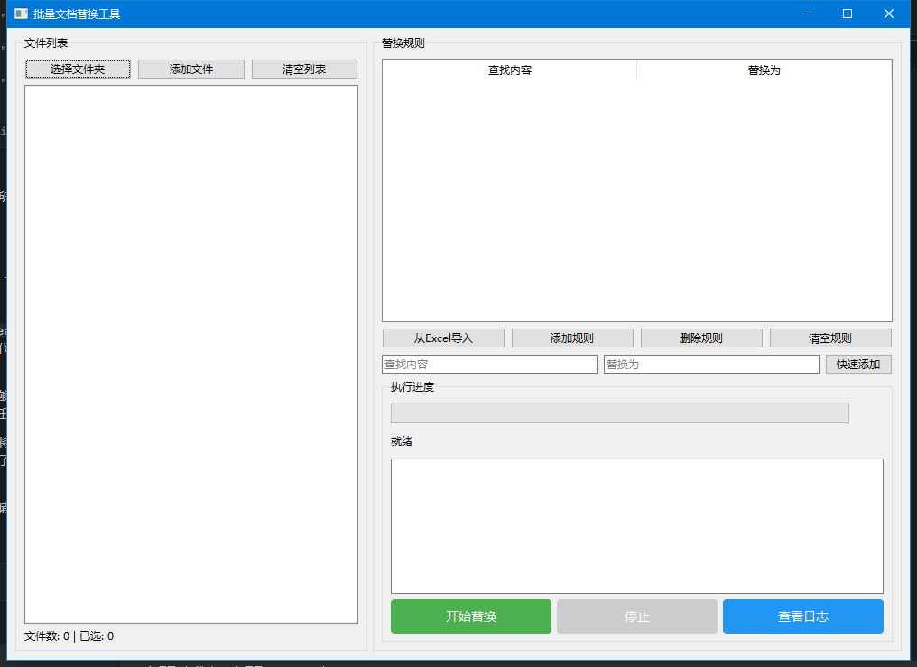Click the 选择文件夹 button

click(x=78, y=69)
